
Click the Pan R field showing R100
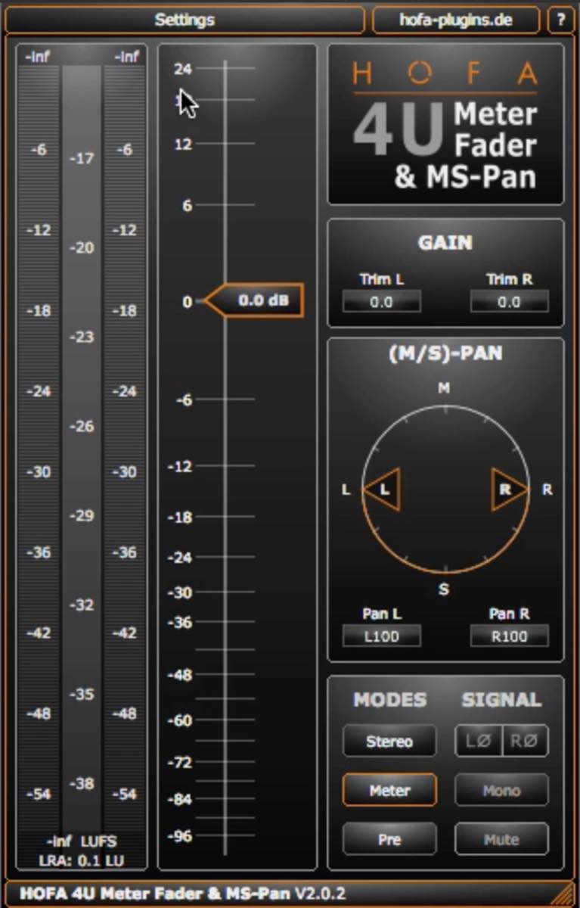coord(509,636)
